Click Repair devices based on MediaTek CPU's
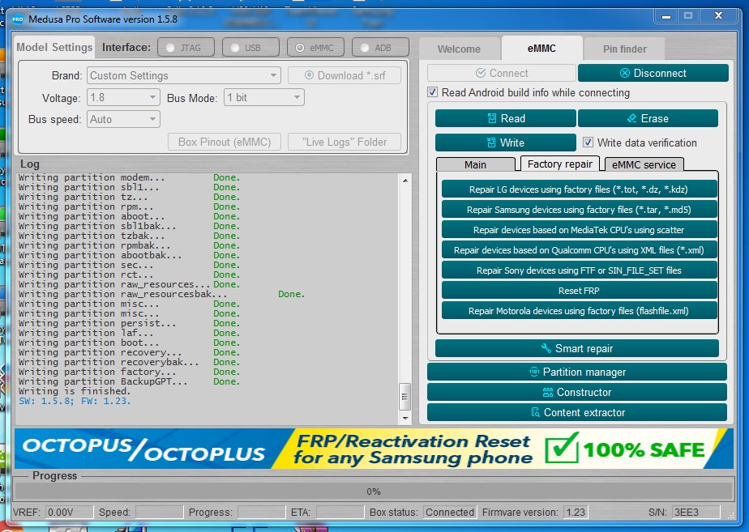Image resolution: width=749 pixels, height=532 pixels. pyautogui.click(x=579, y=230)
